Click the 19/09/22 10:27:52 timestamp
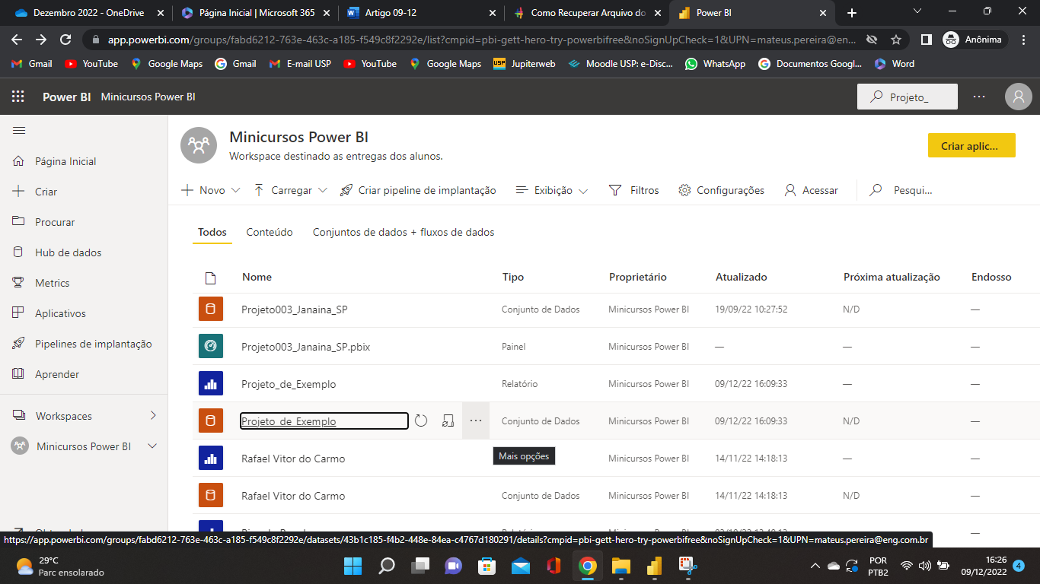Image resolution: width=1040 pixels, height=584 pixels. point(751,309)
